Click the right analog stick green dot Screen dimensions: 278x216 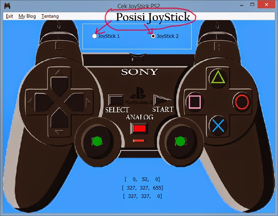point(180,142)
